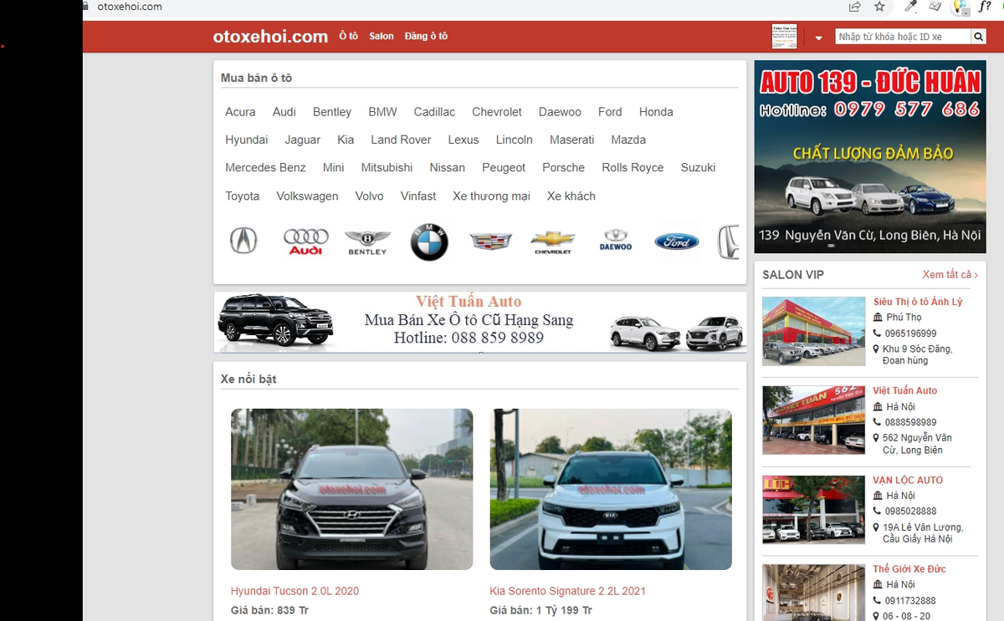This screenshot has height=621, width=1004.
Task: Click the share page icon in address bar
Action: 854,7
